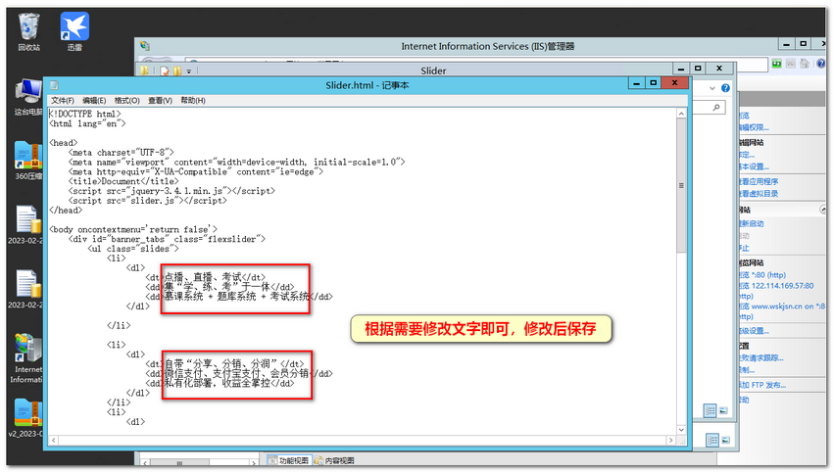Click the blue help icon in Slider window

click(725, 88)
